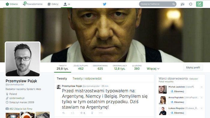Click Pokaż wszystko suggestions link
The width and height of the screenshot is (210, 118).
[166, 82]
